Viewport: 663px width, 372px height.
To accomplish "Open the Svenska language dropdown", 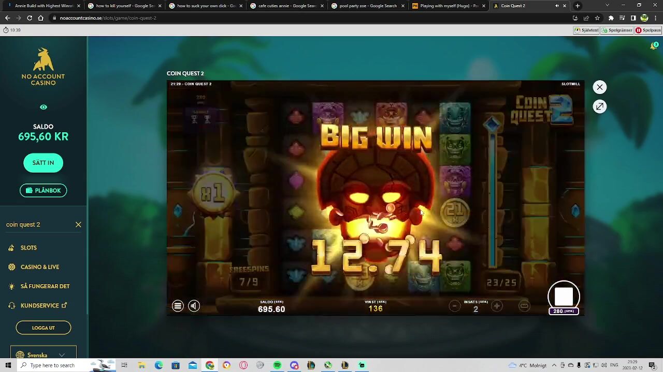I will pos(44,355).
